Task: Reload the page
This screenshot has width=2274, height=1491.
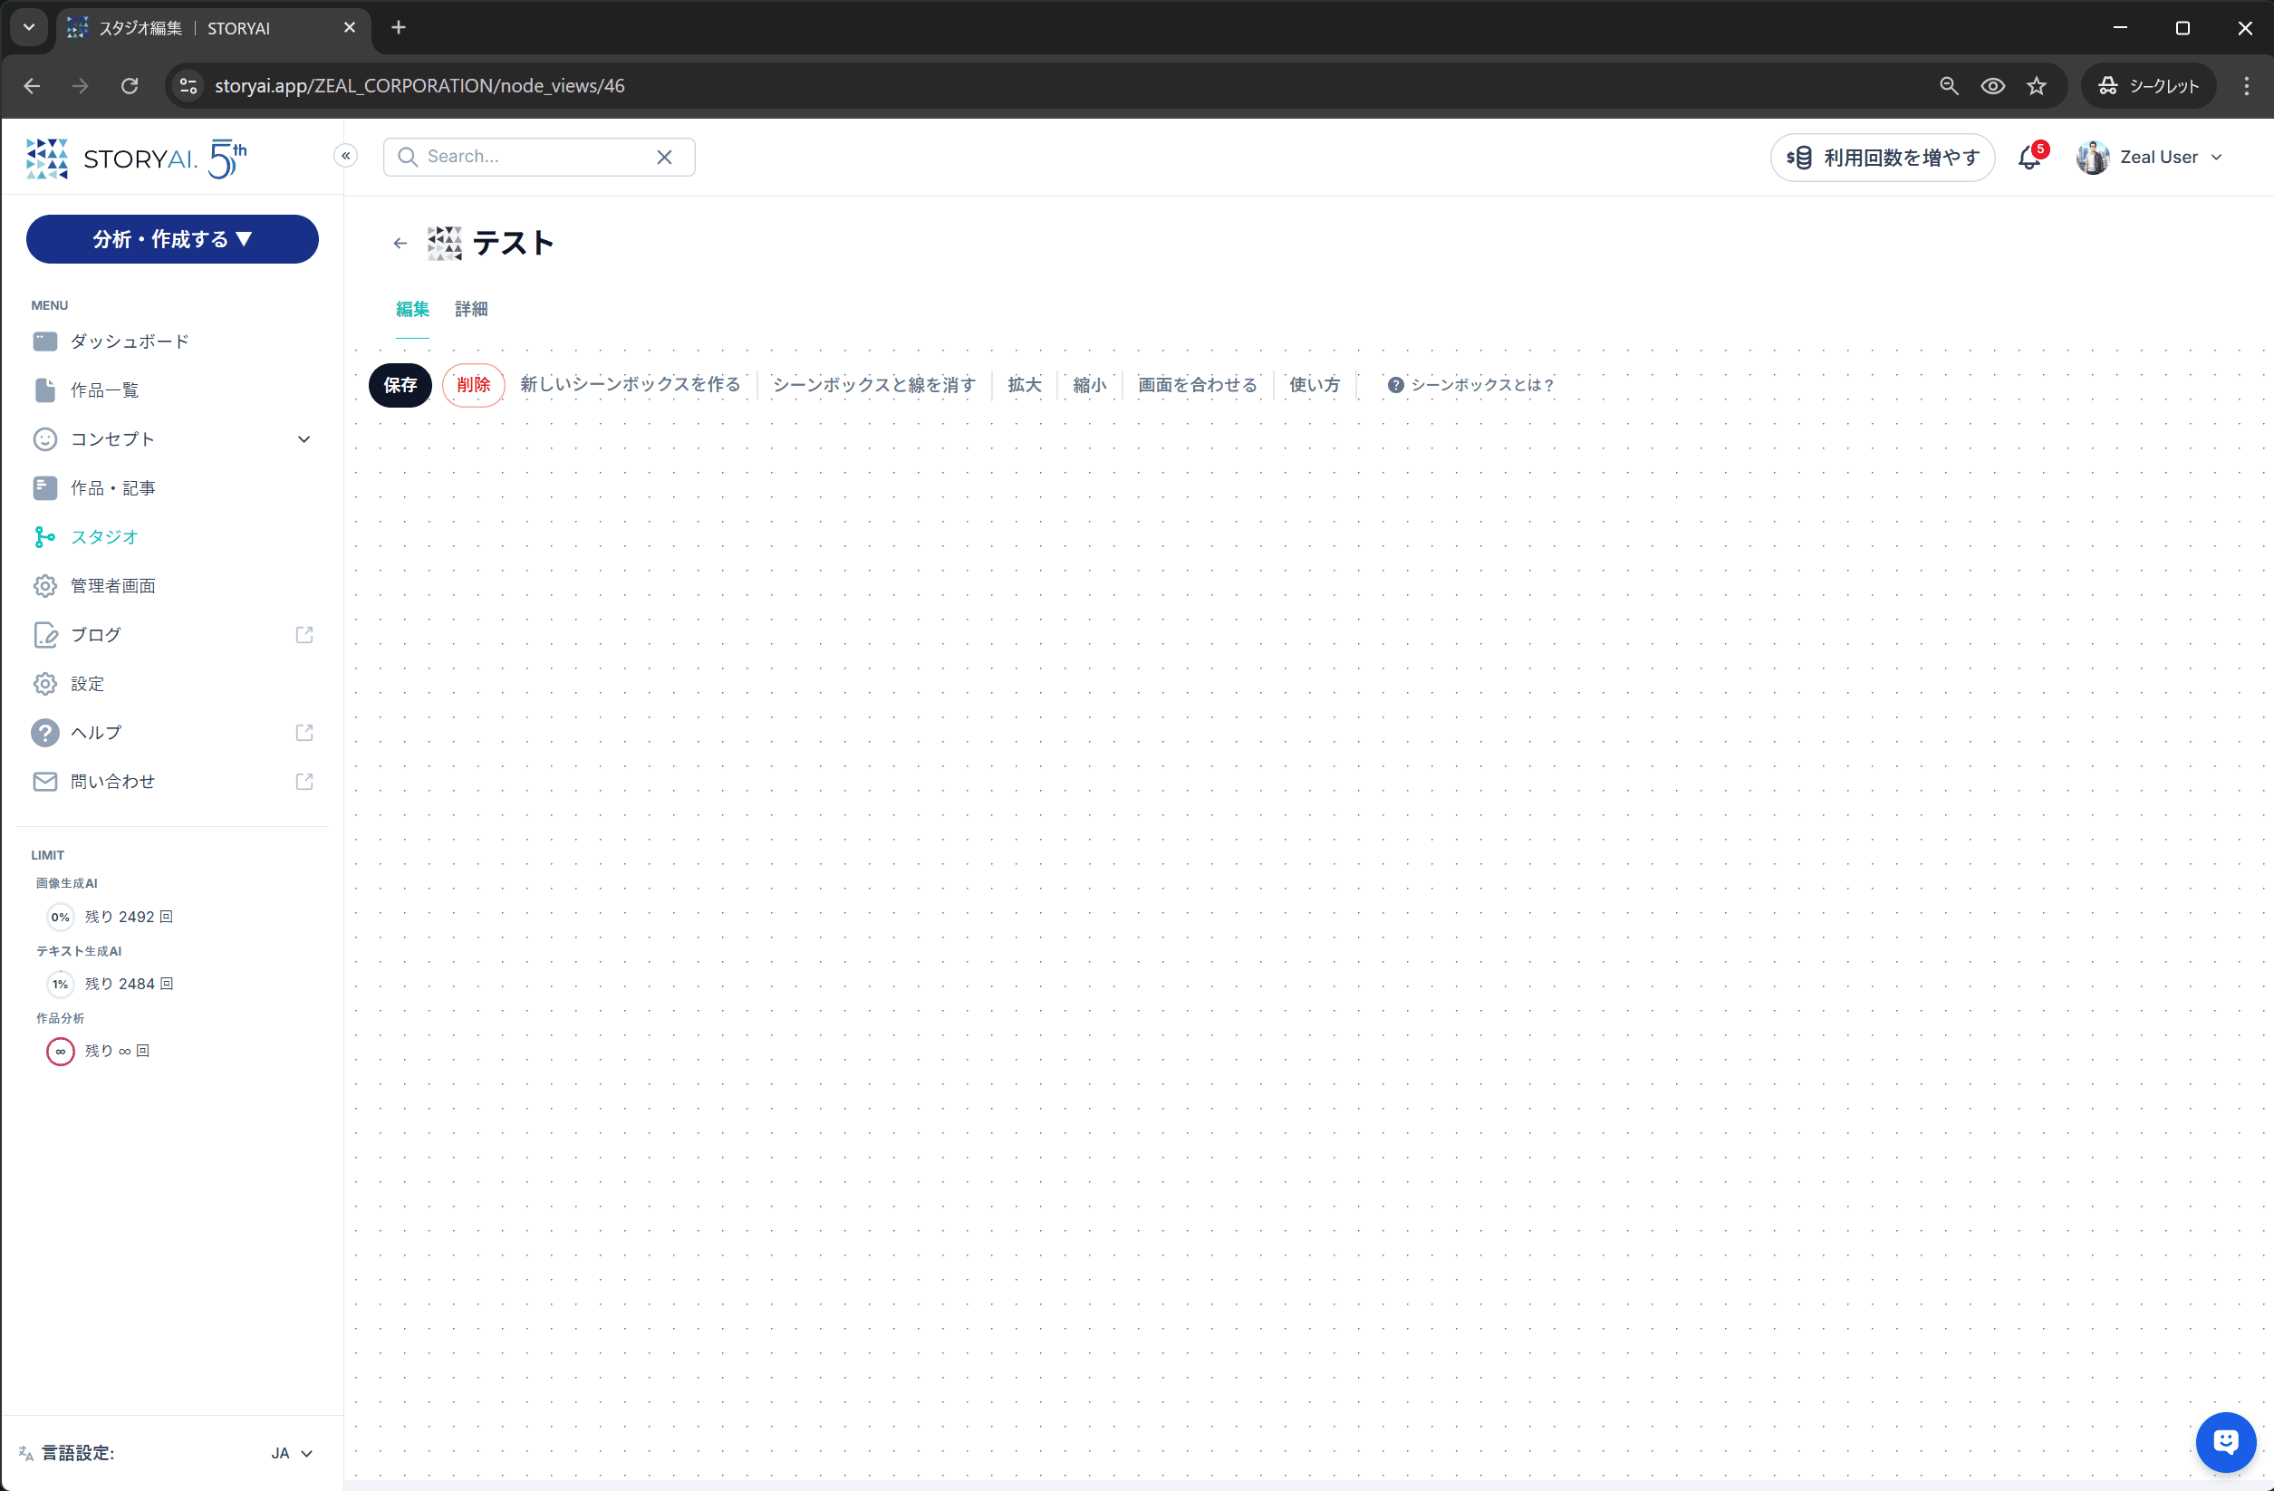Action: point(129,86)
